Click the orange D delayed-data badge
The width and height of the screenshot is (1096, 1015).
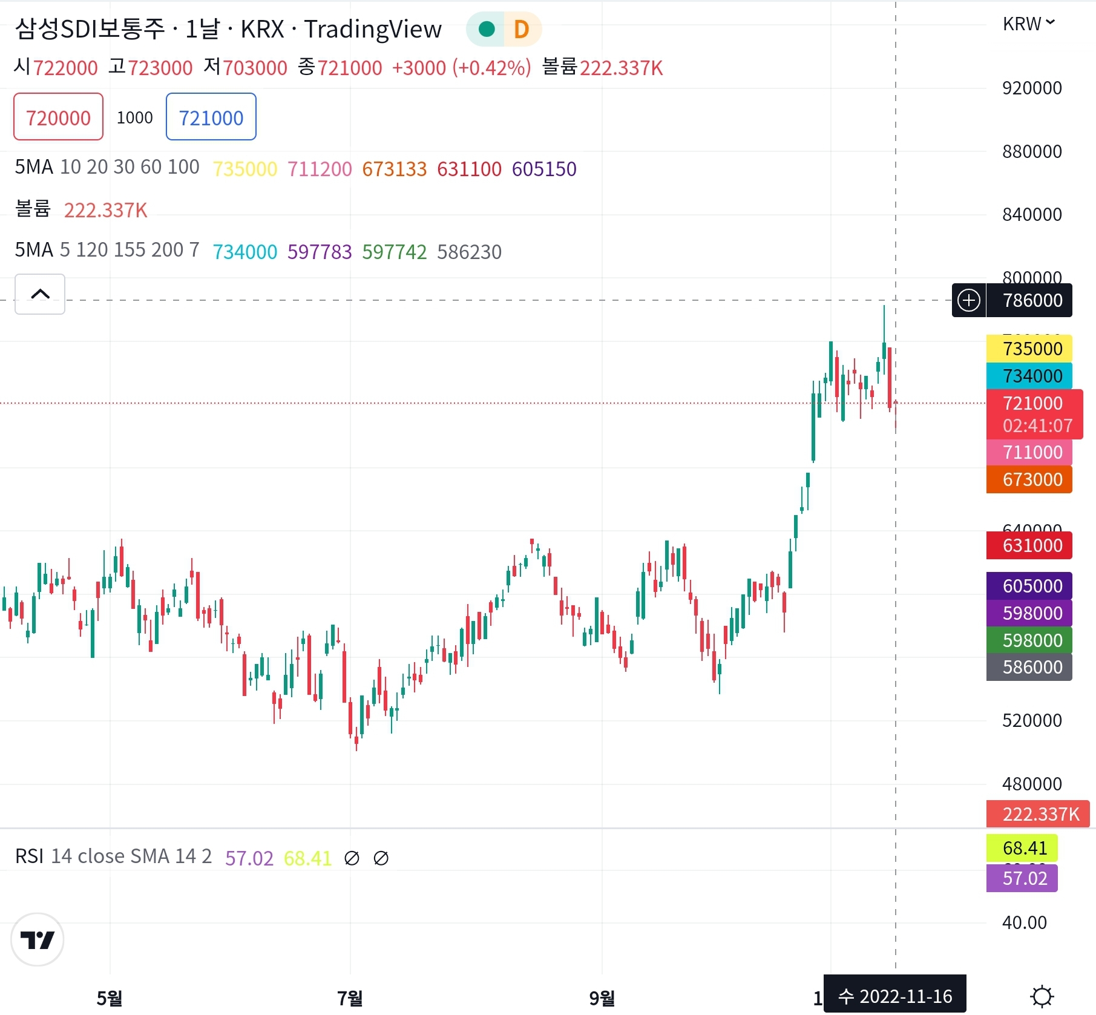(x=522, y=29)
